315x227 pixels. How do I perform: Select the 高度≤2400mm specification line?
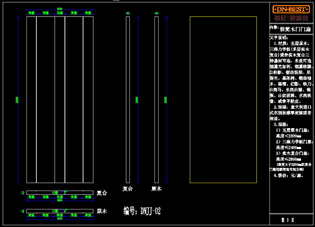[288, 147]
